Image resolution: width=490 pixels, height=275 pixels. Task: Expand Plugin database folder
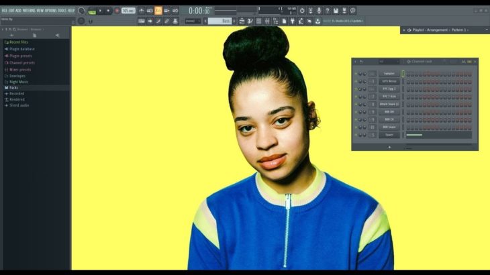22,49
